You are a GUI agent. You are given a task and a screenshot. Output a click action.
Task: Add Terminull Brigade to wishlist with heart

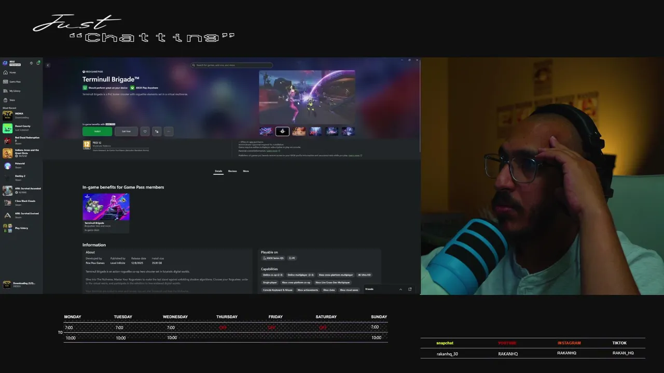point(145,131)
